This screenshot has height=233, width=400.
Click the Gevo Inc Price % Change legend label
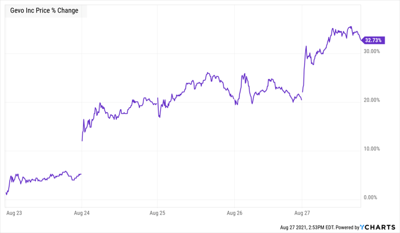(x=45, y=10)
